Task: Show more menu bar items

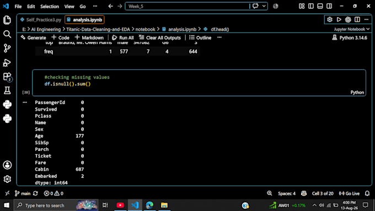Action: click(x=95, y=7)
